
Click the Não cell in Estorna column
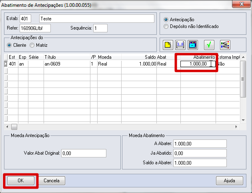tap(228, 64)
